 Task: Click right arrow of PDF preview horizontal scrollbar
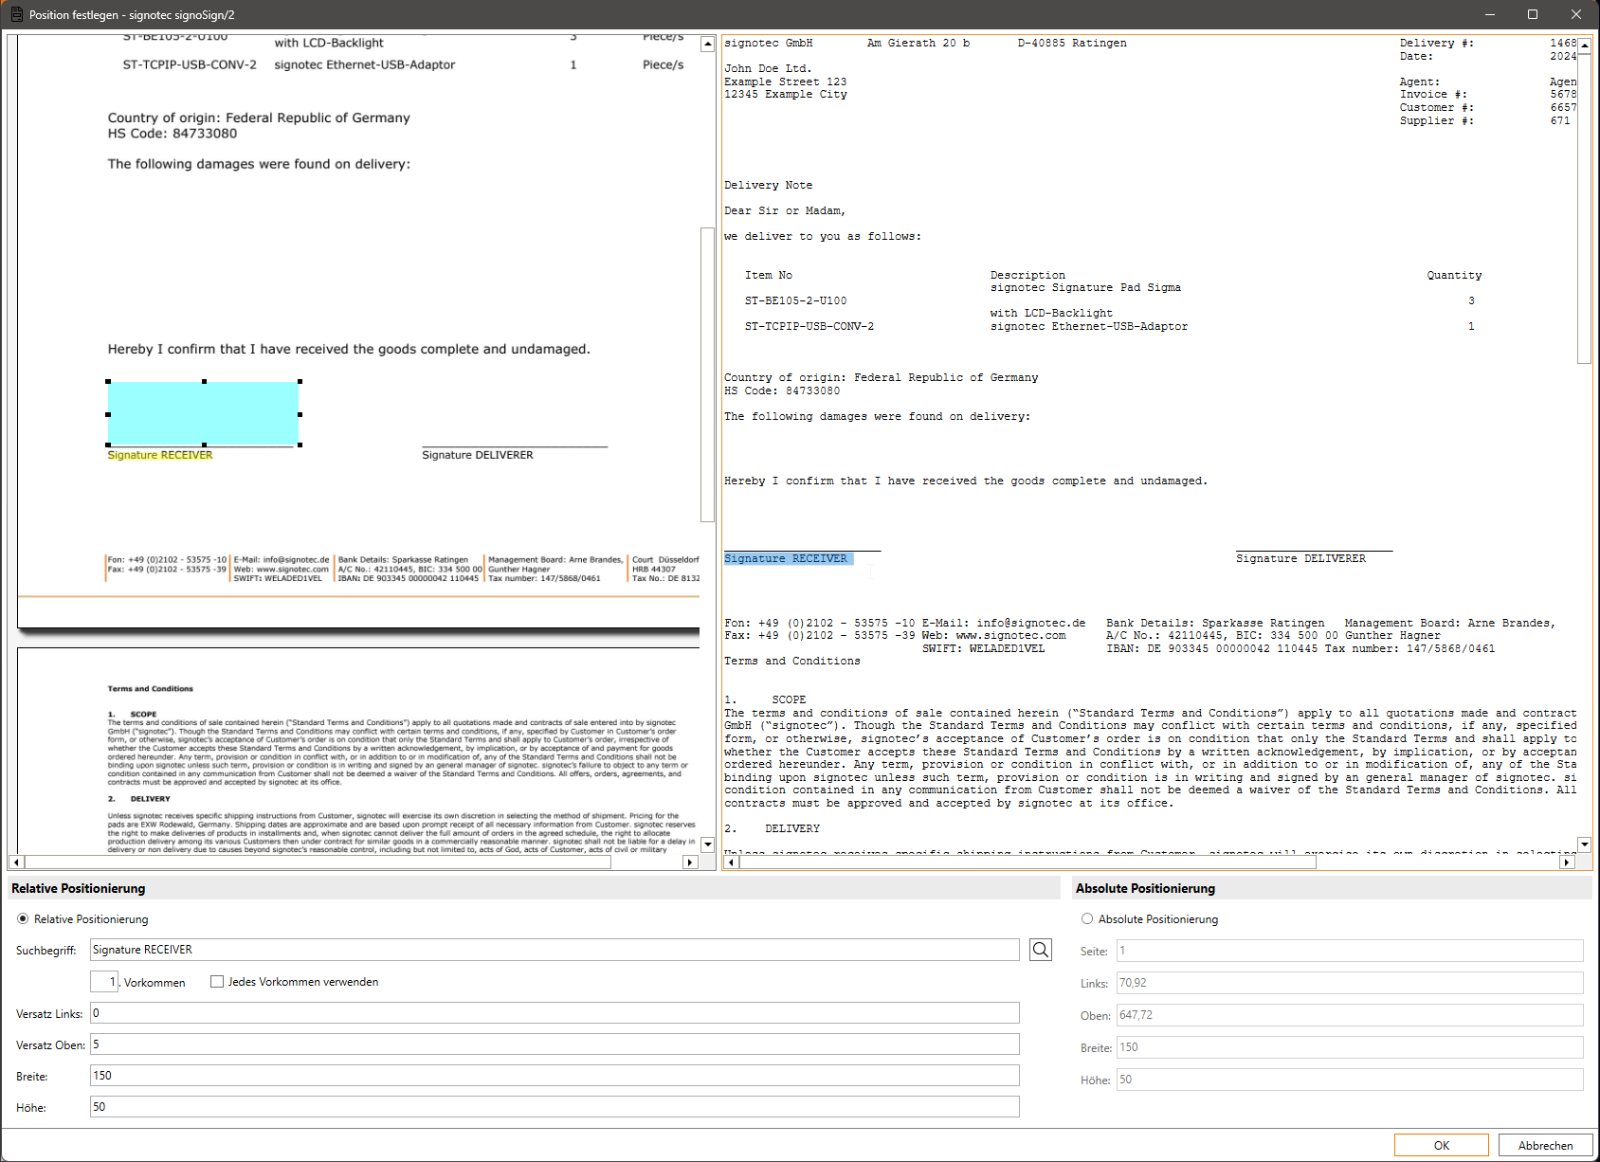tap(690, 862)
